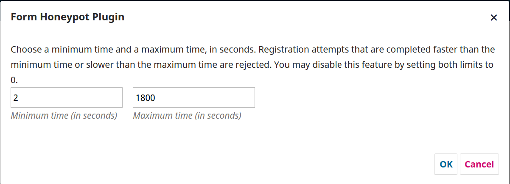This screenshot has height=184, width=510.
Task: Focus the Minimum time input field
Action: coord(66,98)
